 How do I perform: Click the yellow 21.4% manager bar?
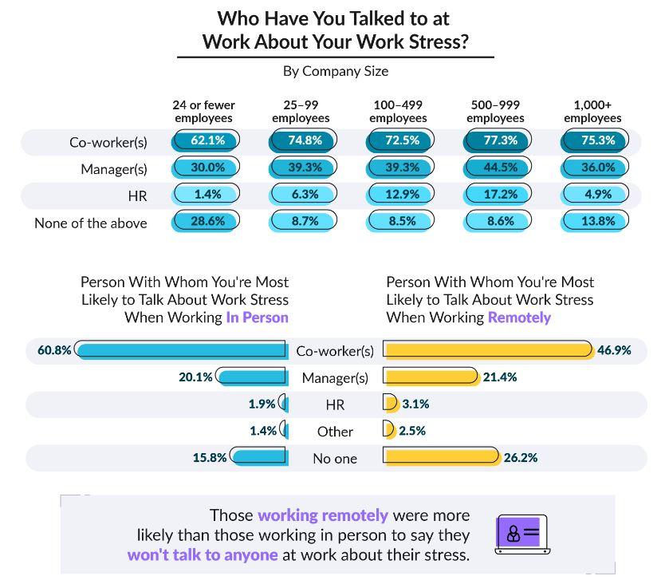point(431,377)
